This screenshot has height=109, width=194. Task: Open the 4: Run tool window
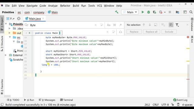point(29,100)
